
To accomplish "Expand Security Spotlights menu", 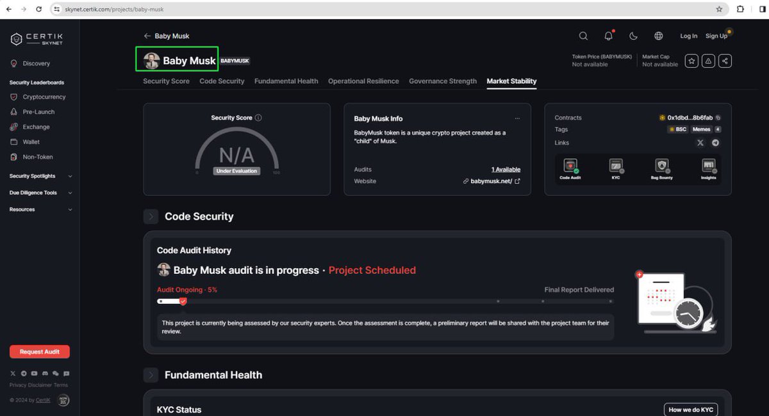I will coord(40,176).
